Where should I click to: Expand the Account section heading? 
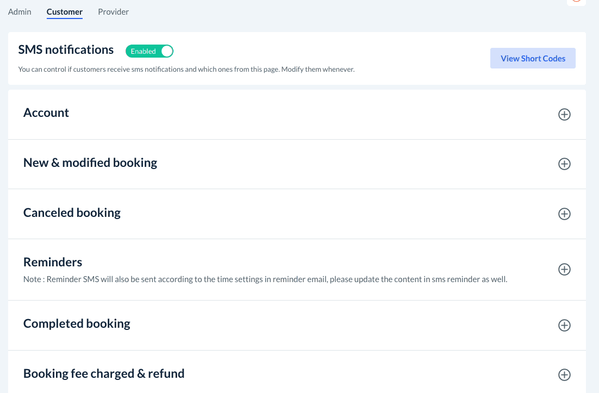[x=46, y=113]
